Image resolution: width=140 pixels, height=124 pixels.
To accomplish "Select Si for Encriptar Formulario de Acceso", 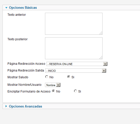I will pyautogui.click(x=75, y=91).
